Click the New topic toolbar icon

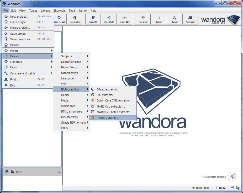point(143,19)
